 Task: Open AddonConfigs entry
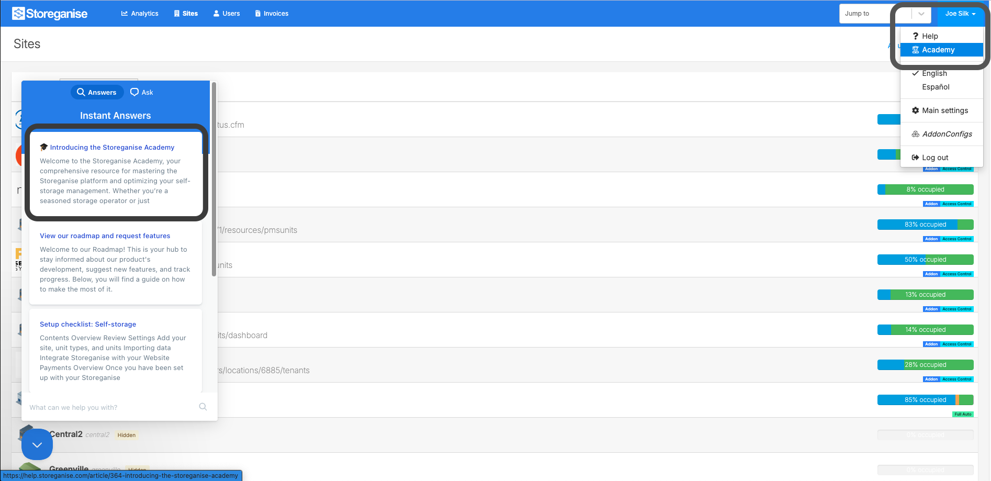pos(942,134)
